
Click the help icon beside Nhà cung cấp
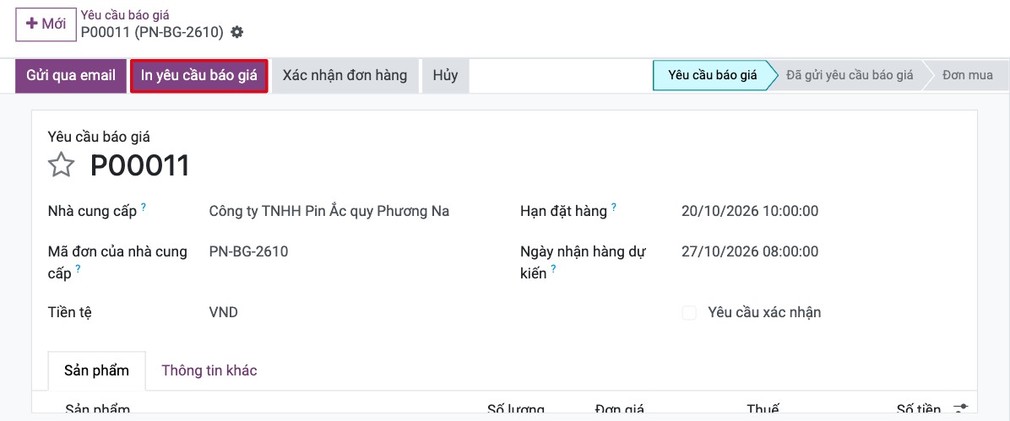pos(144,208)
